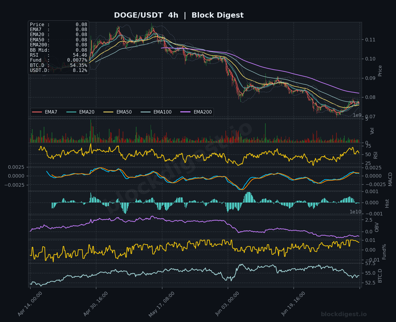Click the Price axis label
396x322 pixels.
point(380,71)
